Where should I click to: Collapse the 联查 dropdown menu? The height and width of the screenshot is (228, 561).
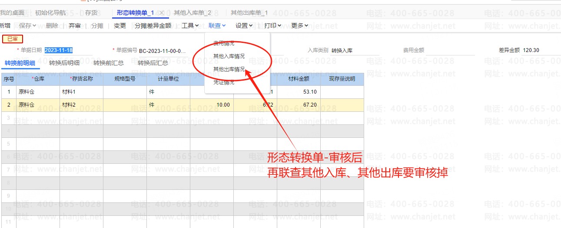click(x=217, y=26)
